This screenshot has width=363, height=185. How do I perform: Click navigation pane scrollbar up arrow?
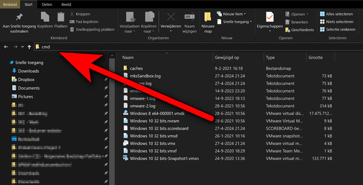coord(112,55)
